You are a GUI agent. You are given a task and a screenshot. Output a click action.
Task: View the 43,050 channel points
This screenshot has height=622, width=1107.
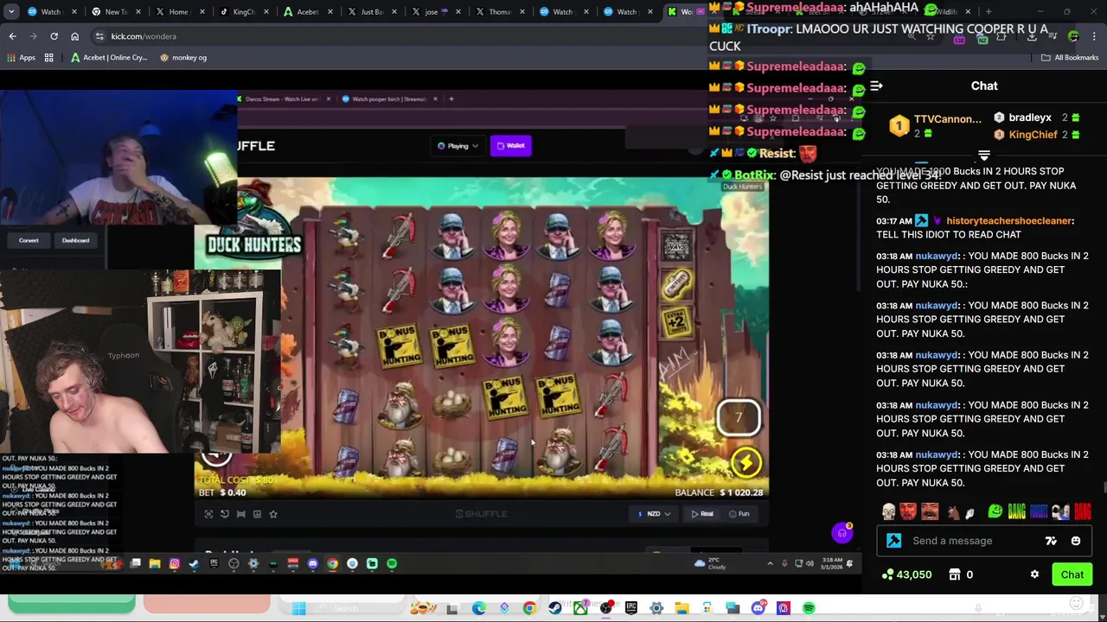click(906, 574)
